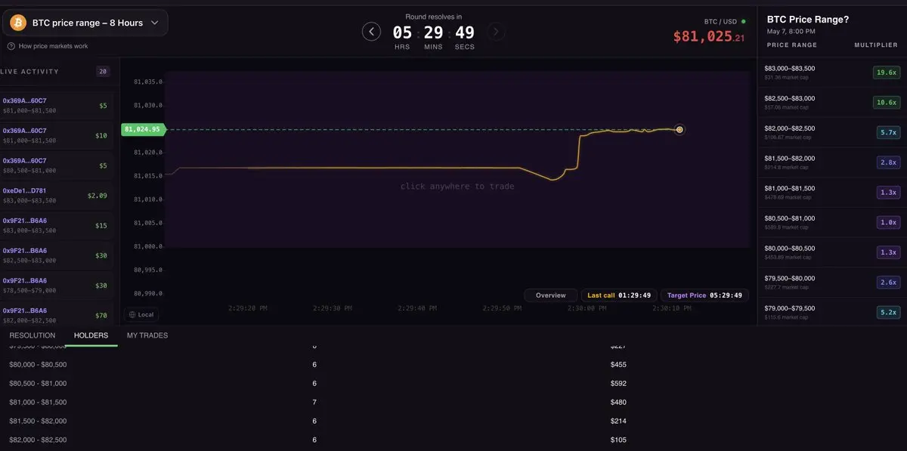Click the How price markets work help icon
Viewport: 907px width, 451px height.
pyautogui.click(x=11, y=46)
